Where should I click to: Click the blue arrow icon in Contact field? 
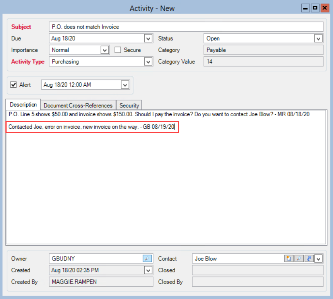point(309,258)
